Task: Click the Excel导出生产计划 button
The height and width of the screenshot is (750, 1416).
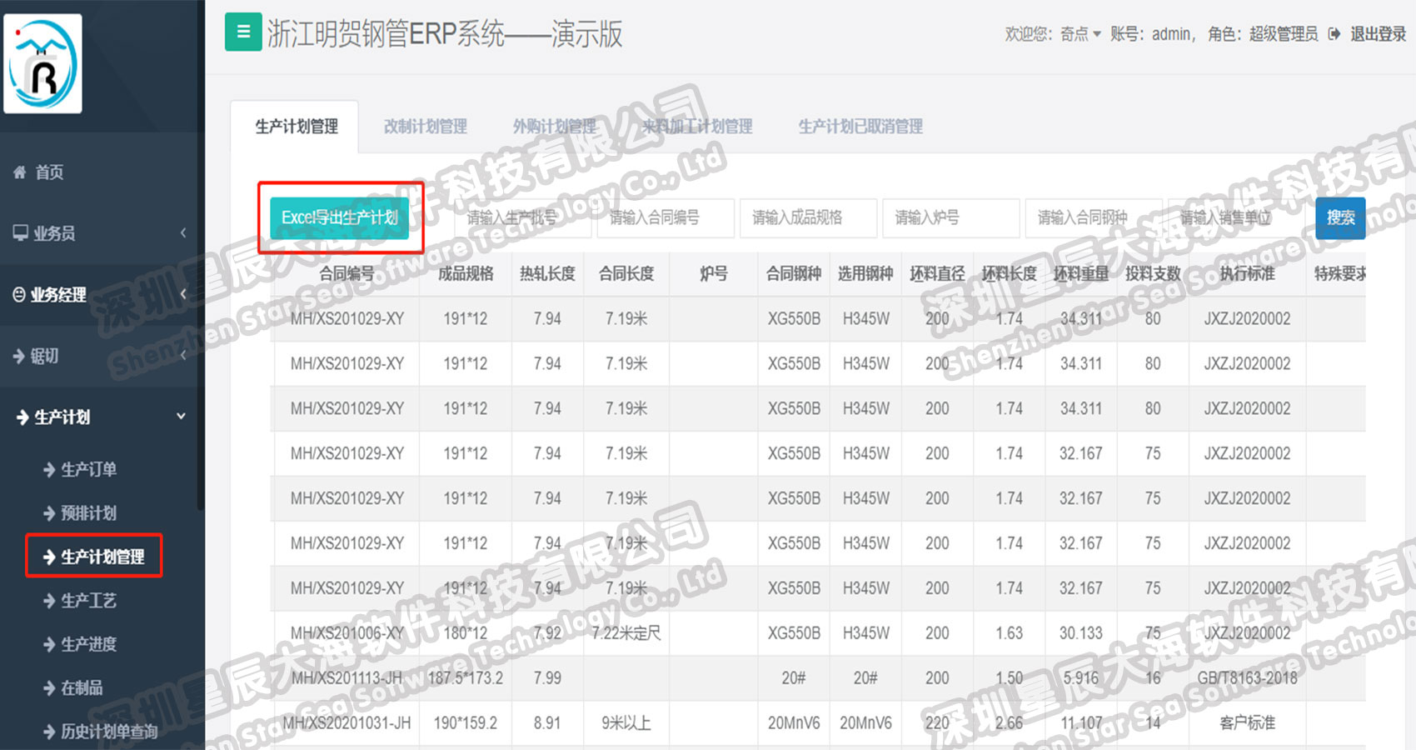Action: pyautogui.click(x=340, y=217)
